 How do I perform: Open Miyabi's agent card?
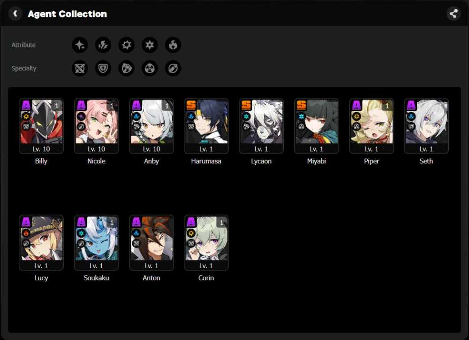[x=317, y=126]
